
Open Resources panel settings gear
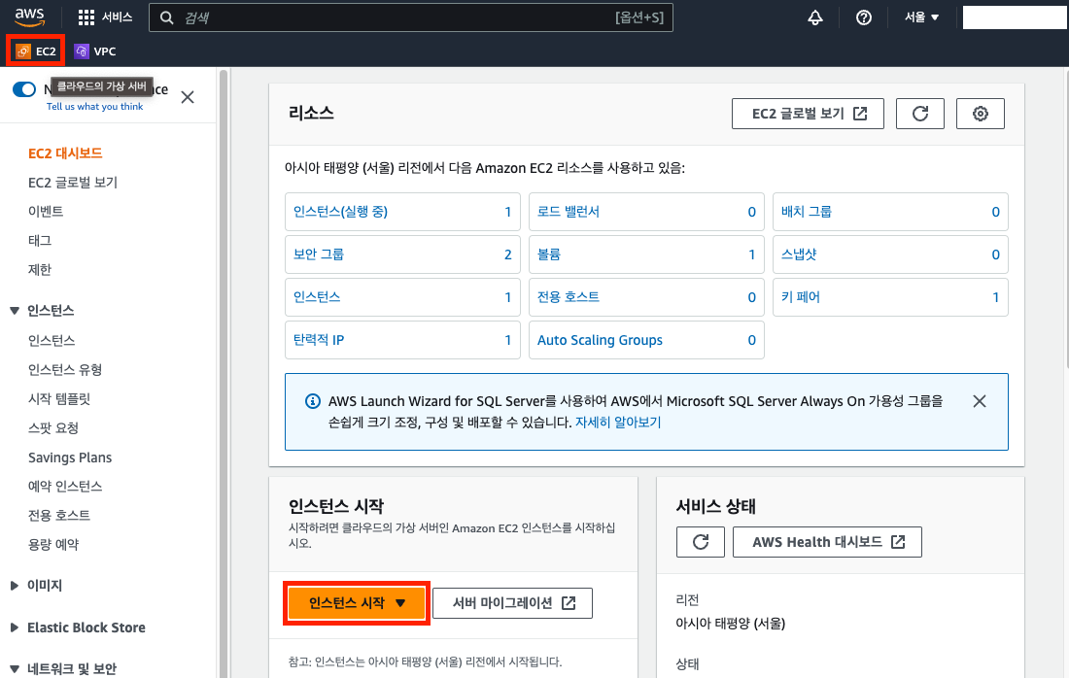980,114
